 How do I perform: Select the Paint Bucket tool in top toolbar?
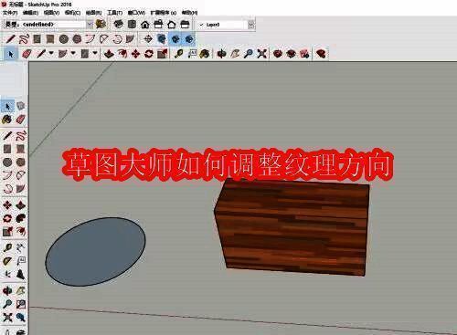tap(205, 54)
